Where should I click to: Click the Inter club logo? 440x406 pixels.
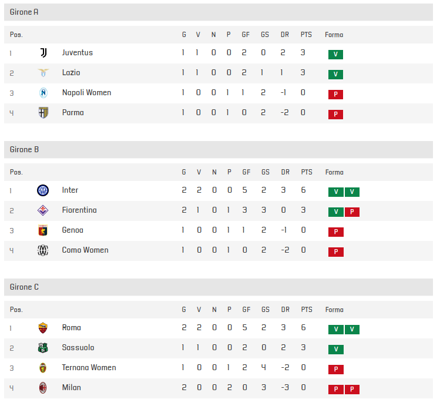coord(43,190)
